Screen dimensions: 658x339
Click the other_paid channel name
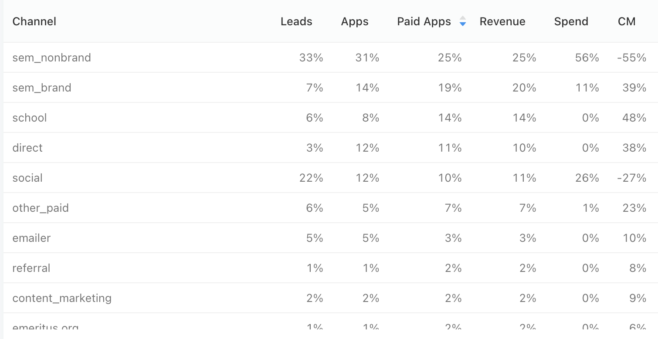pos(41,208)
